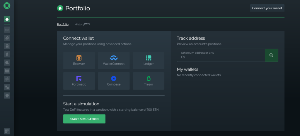The height and width of the screenshot is (136, 300).
Task: Switch to the History (BETA) tab
Action: [x=82, y=24]
